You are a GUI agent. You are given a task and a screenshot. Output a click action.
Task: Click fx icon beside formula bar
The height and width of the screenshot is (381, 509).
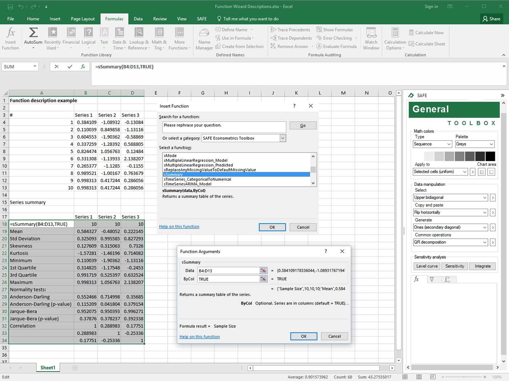tap(83, 66)
